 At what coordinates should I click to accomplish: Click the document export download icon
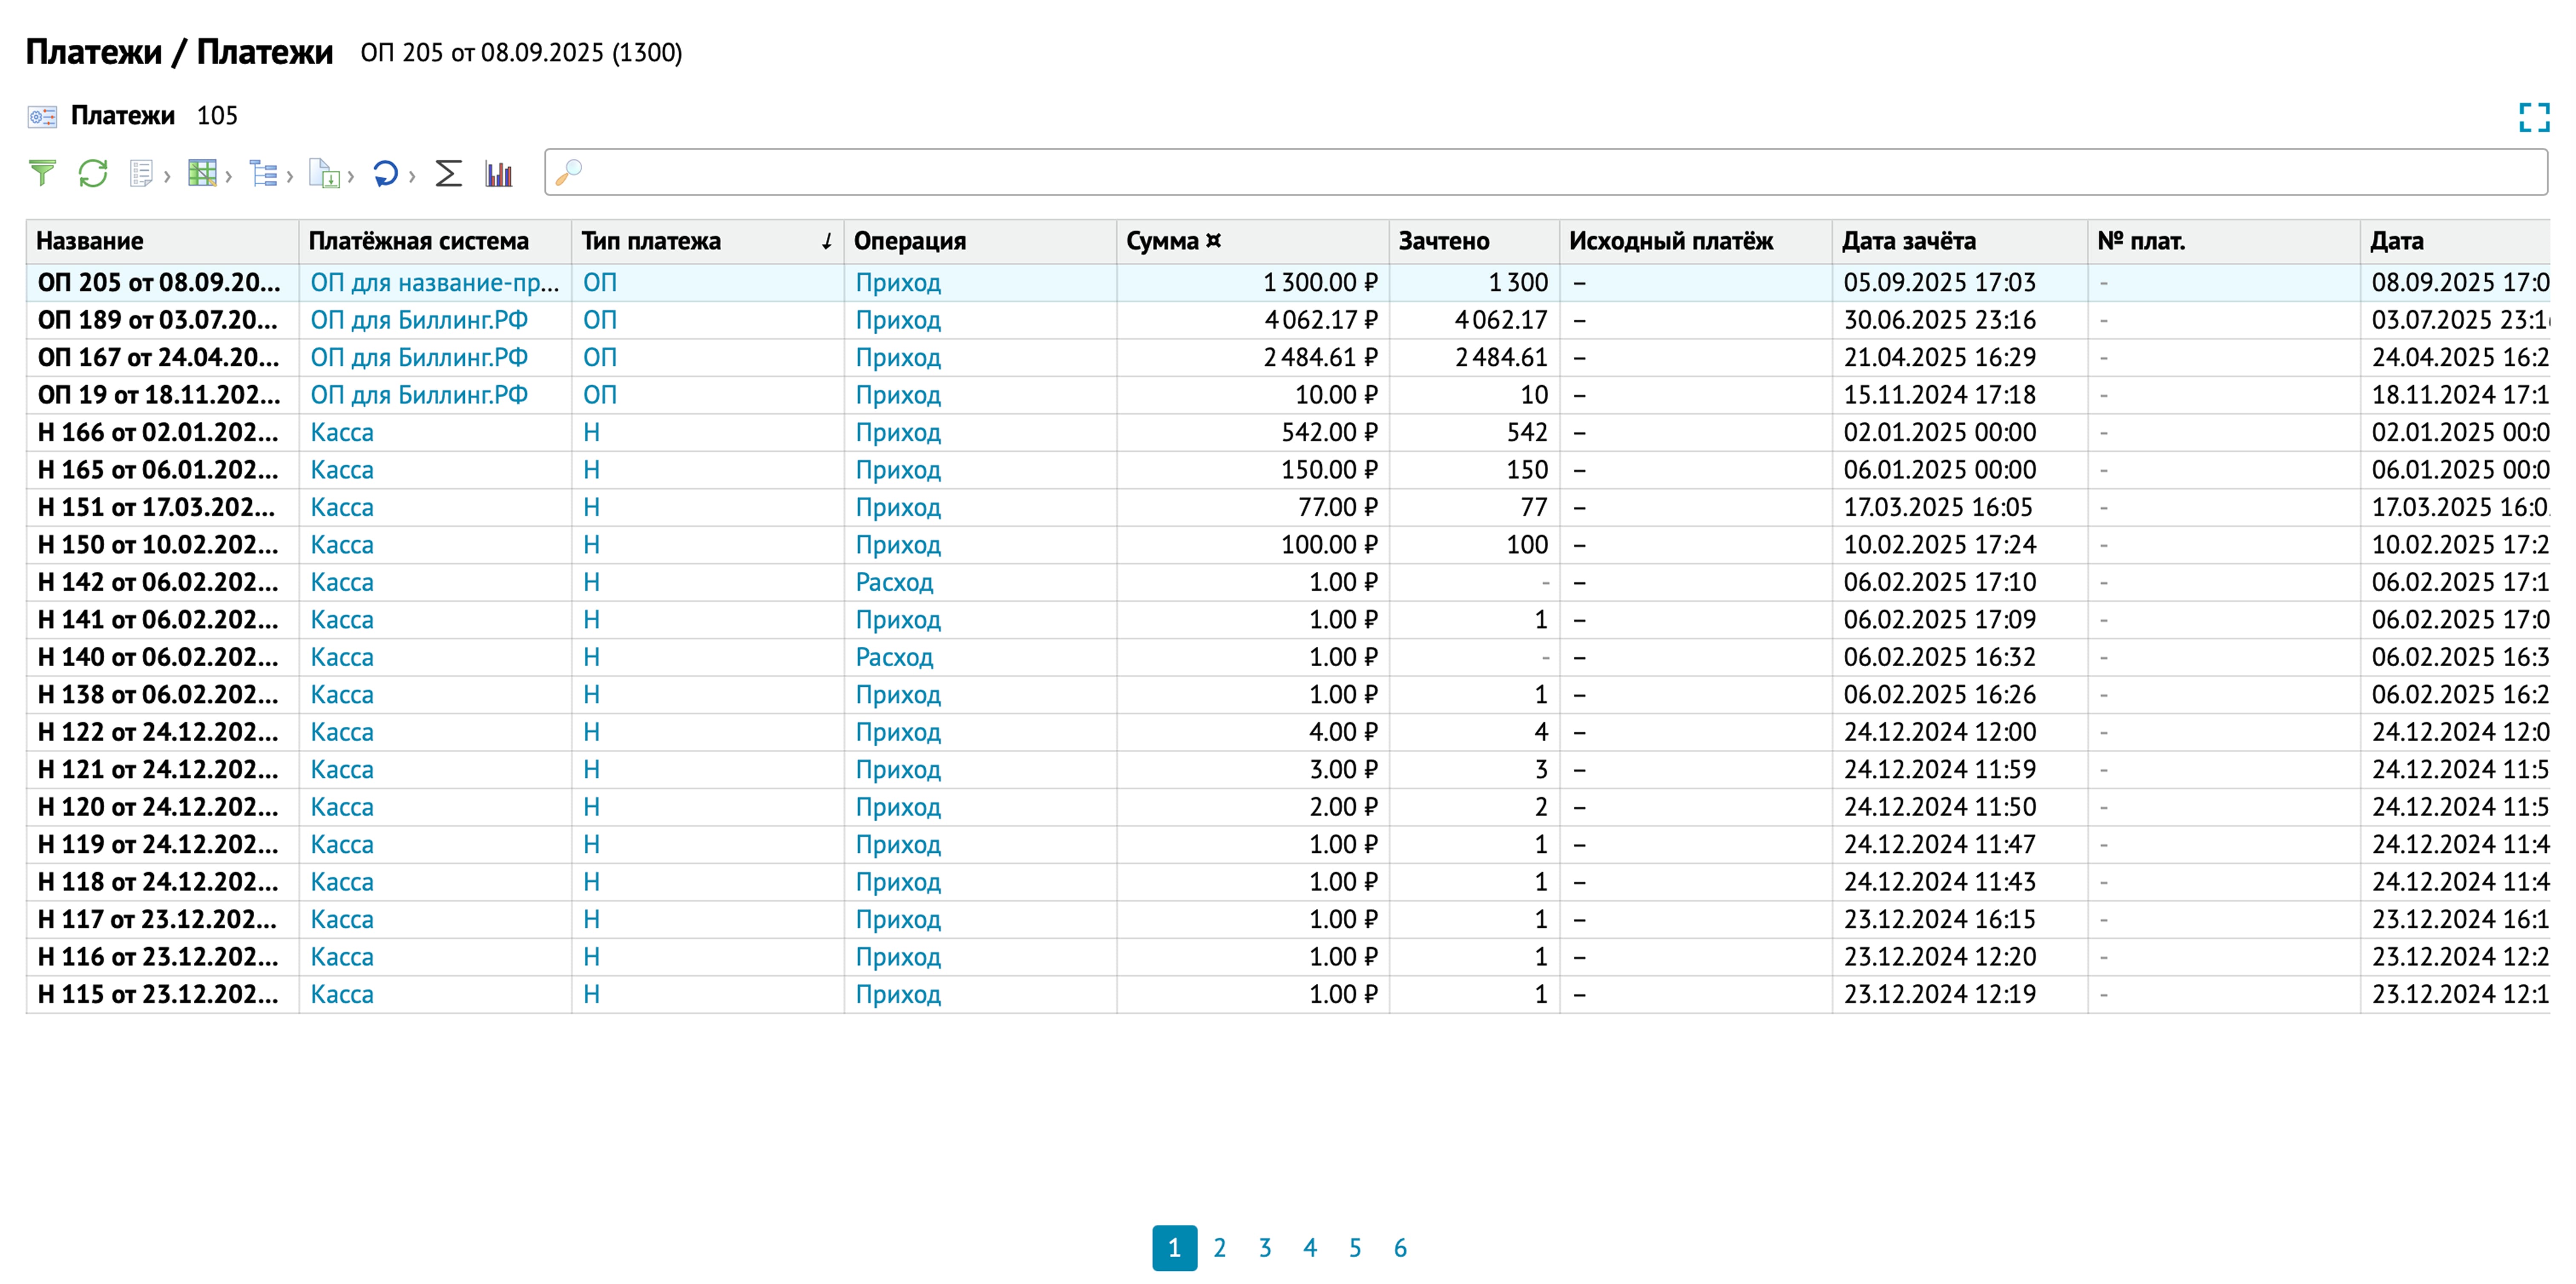[324, 174]
